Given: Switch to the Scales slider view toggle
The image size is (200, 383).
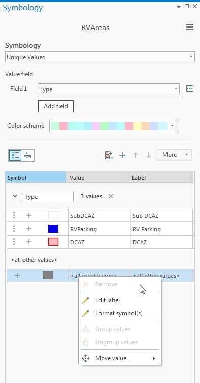Looking at the screenshot, I should 27,155.
